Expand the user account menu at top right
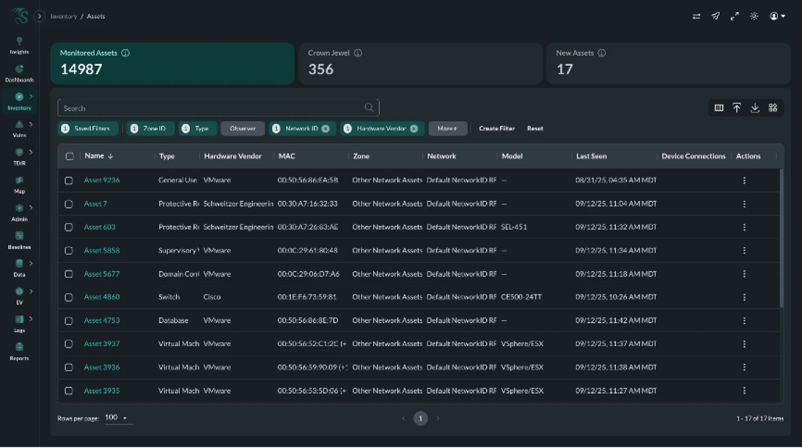The width and height of the screenshot is (802, 448). coord(777,16)
